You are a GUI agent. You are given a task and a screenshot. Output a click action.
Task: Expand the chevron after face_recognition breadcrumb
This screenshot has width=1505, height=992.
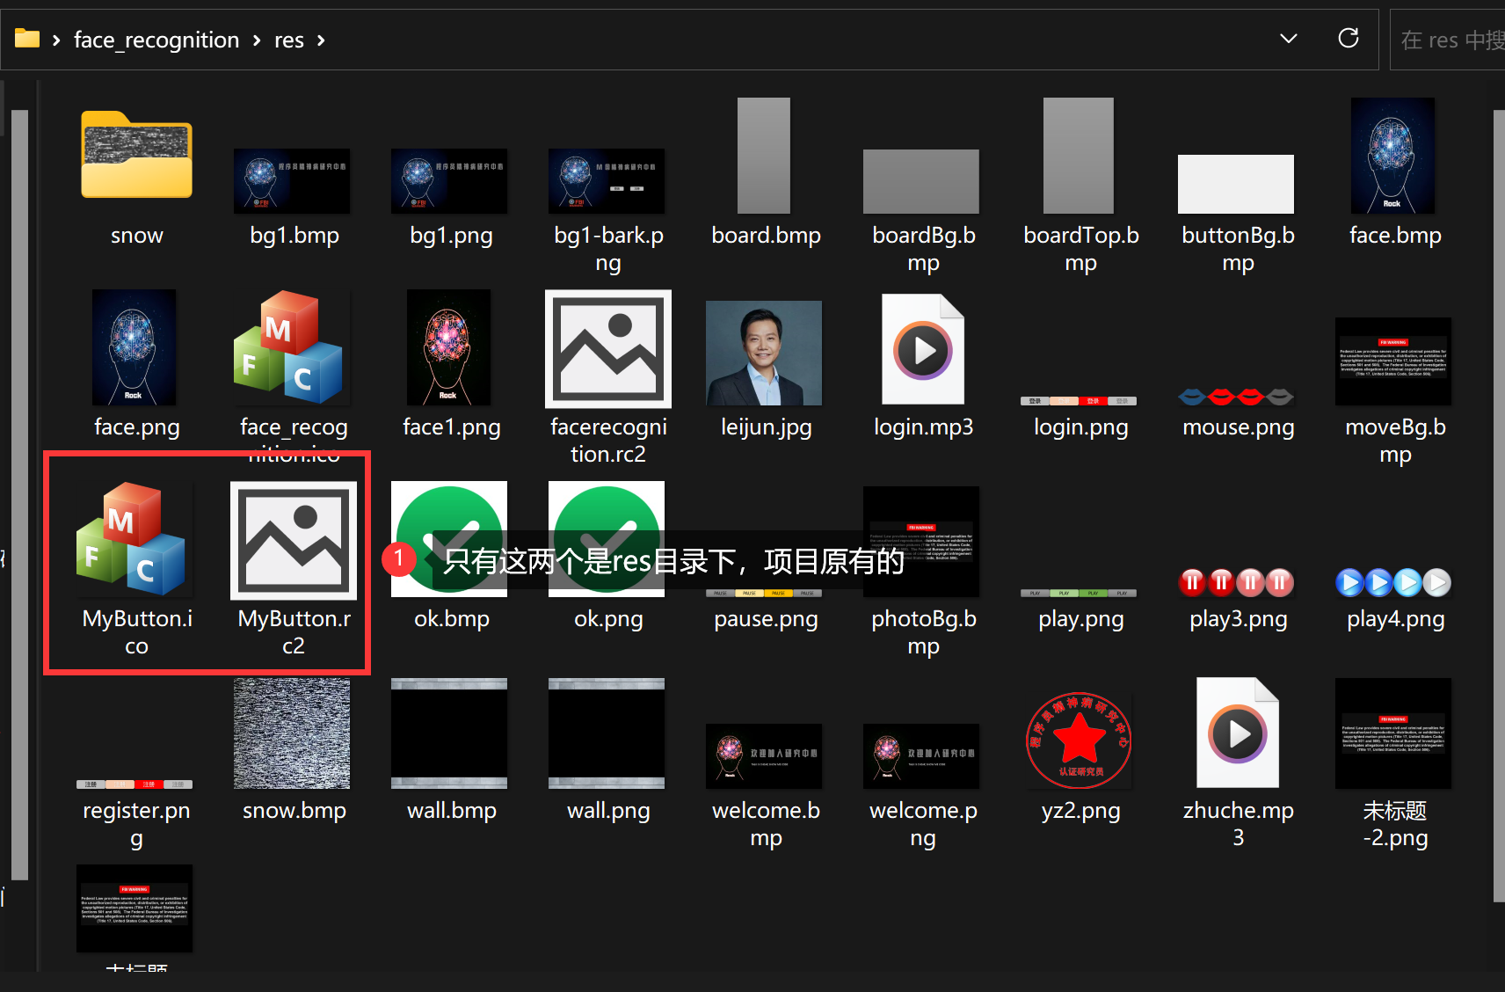pyautogui.click(x=257, y=40)
